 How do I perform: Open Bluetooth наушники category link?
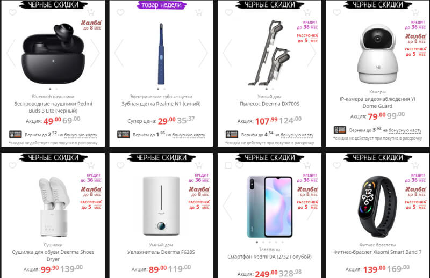click(53, 97)
